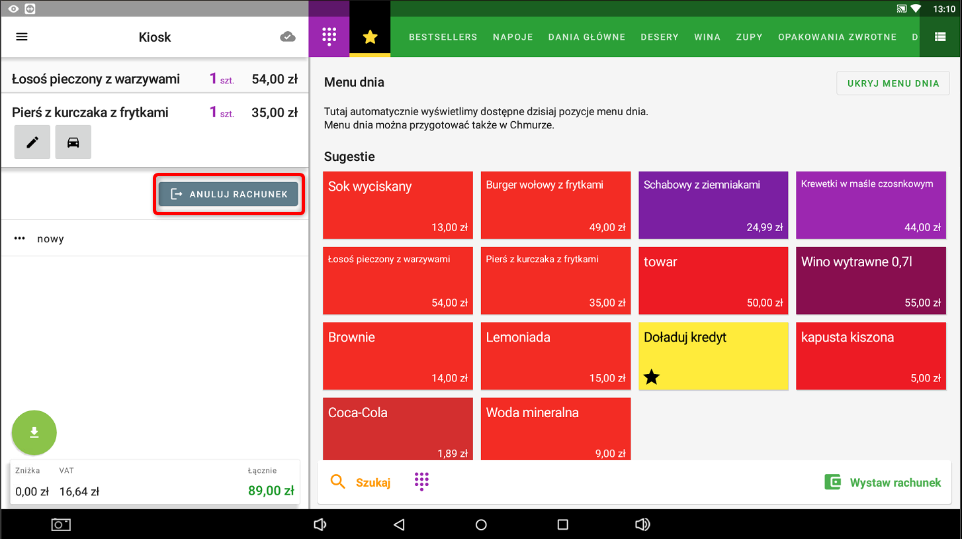Image resolution: width=962 pixels, height=539 pixels.
Task: Click Wystaw rachunek to issue bill
Action: 883,483
